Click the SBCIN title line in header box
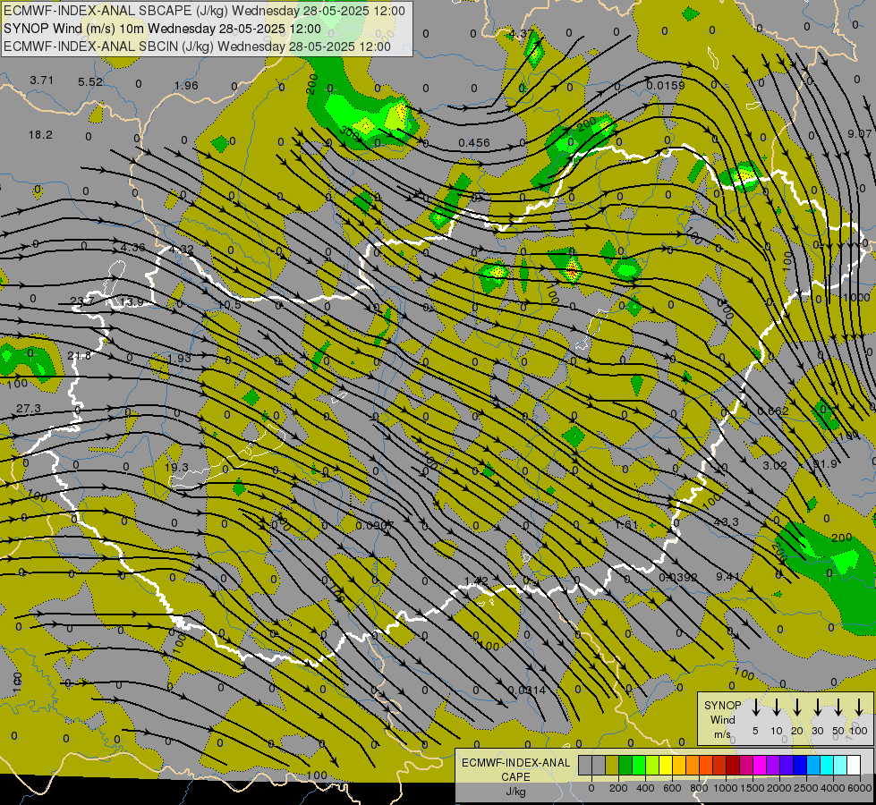The width and height of the screenshot is (876, 805). [197, 47]
